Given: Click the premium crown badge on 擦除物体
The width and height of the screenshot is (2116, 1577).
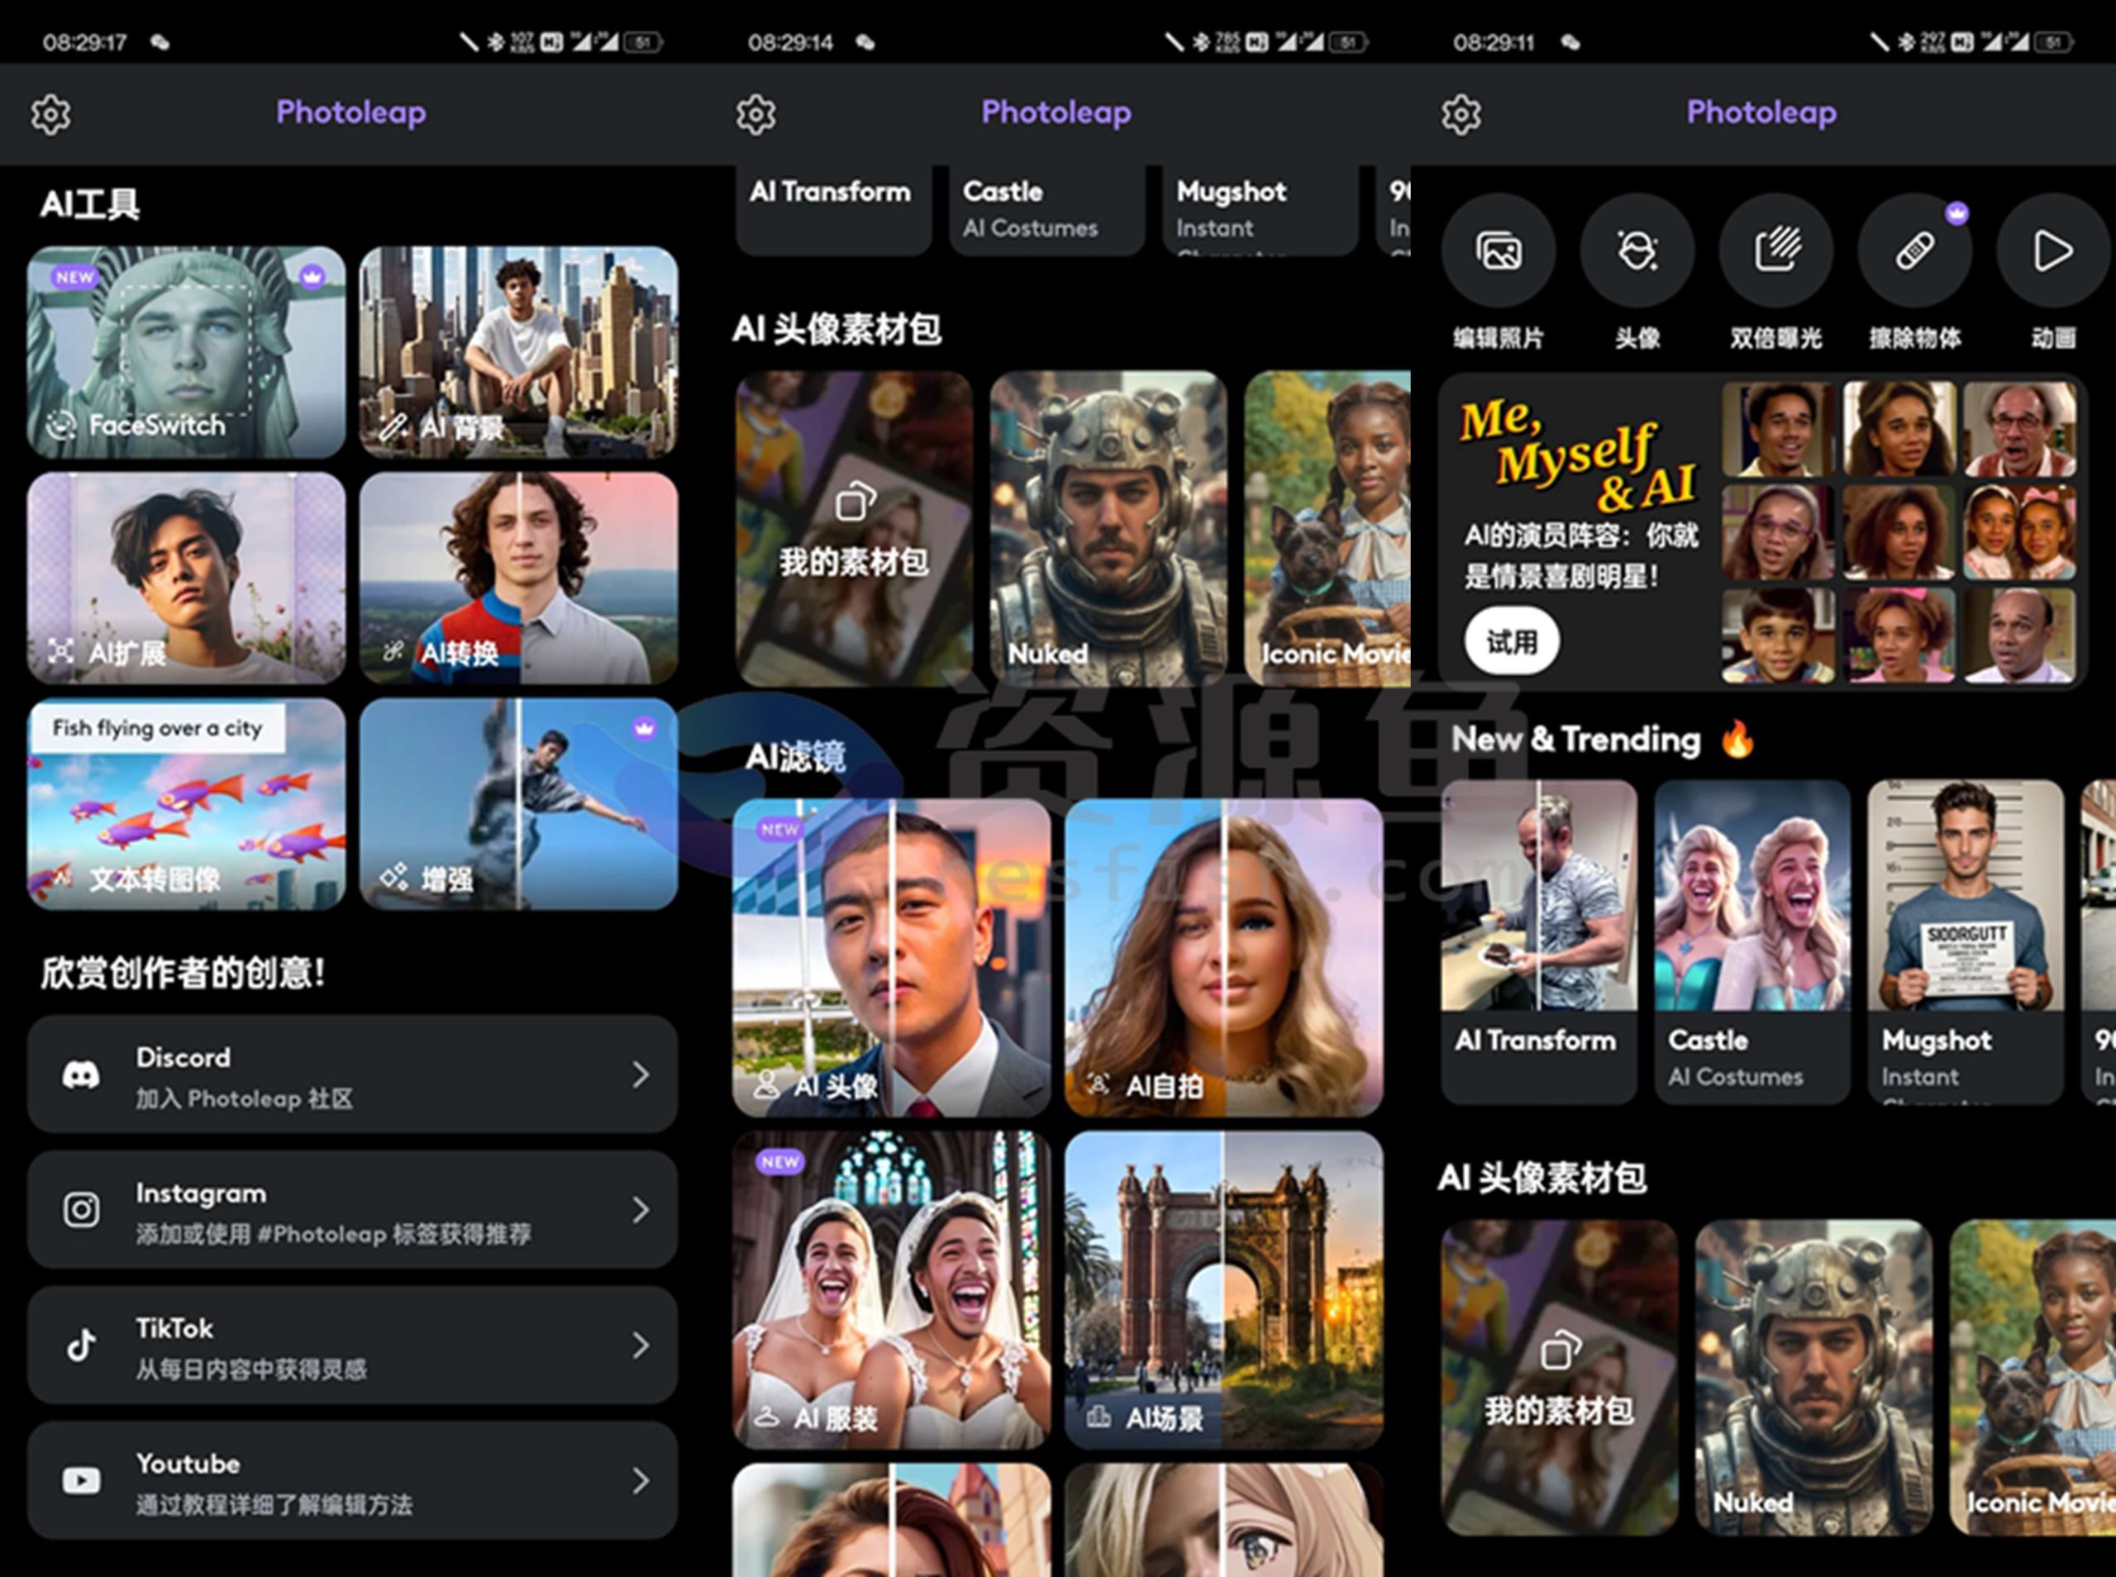Looking at the screenshot, I should 1956,213.
